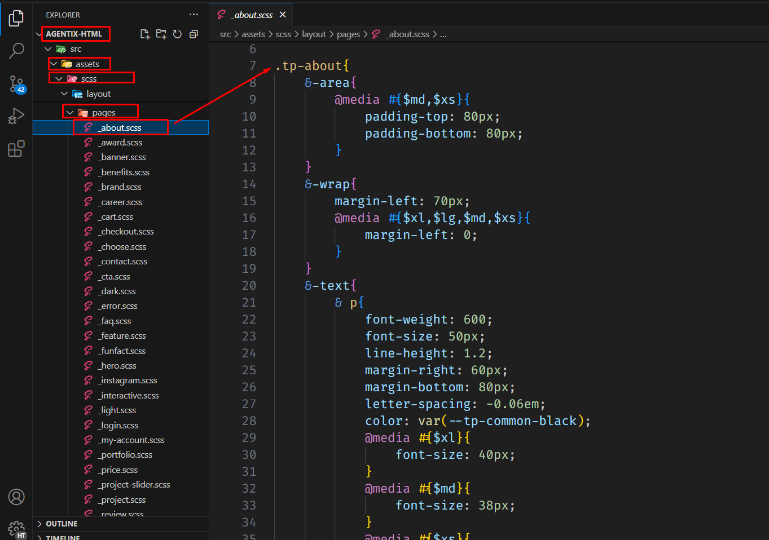Expand the OUTLINE section
This screenshot has height=540, width=769.
point(61,524)
